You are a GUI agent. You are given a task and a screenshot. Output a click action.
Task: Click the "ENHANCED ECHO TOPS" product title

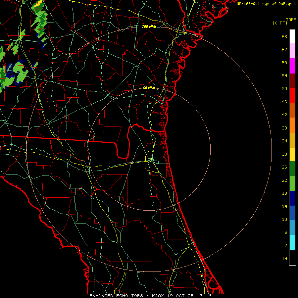116,296
